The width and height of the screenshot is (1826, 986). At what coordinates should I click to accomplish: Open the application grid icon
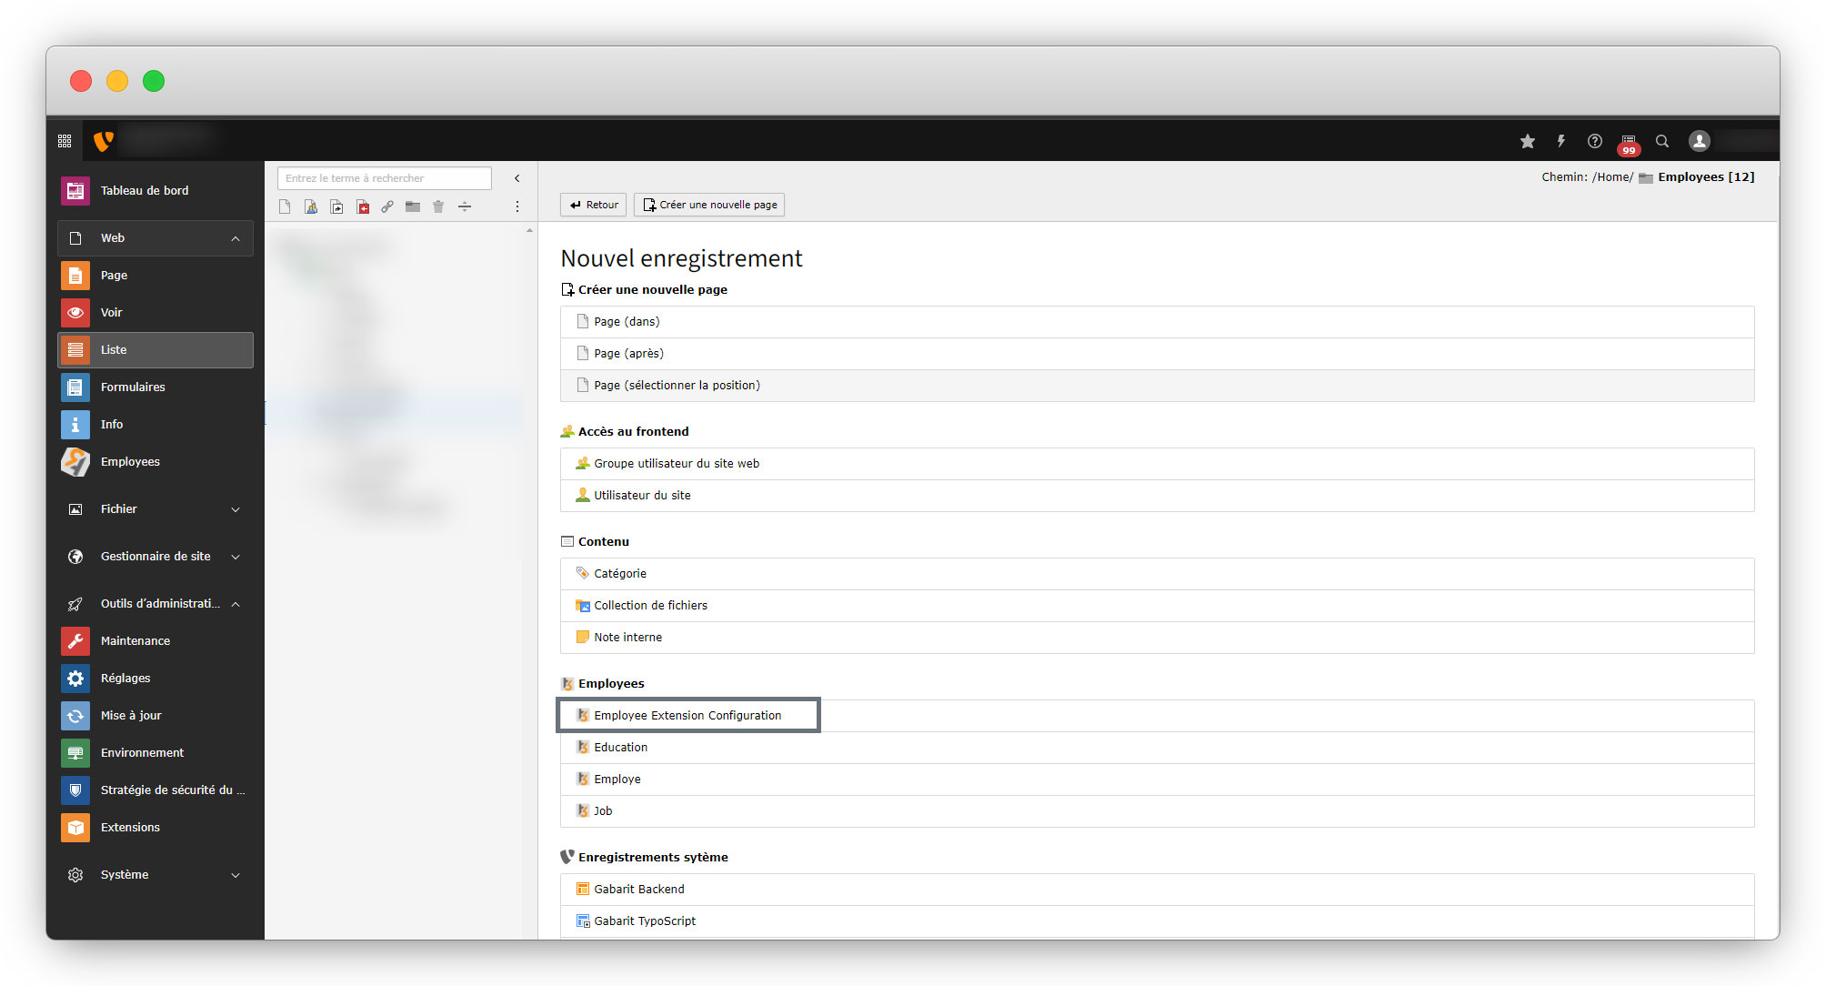(65, 141)
